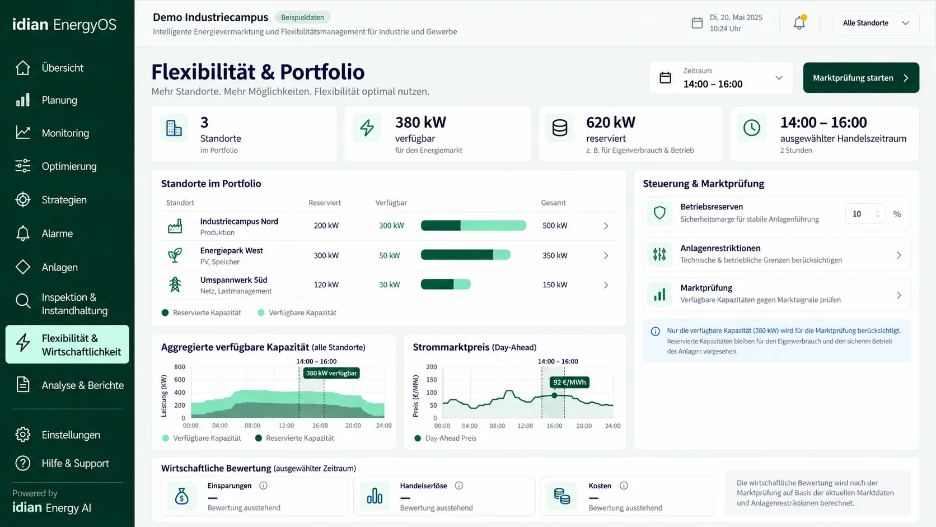936x527 pixels.
Task: Click the Industriecampus Nord site name
Action: (239, 221)
